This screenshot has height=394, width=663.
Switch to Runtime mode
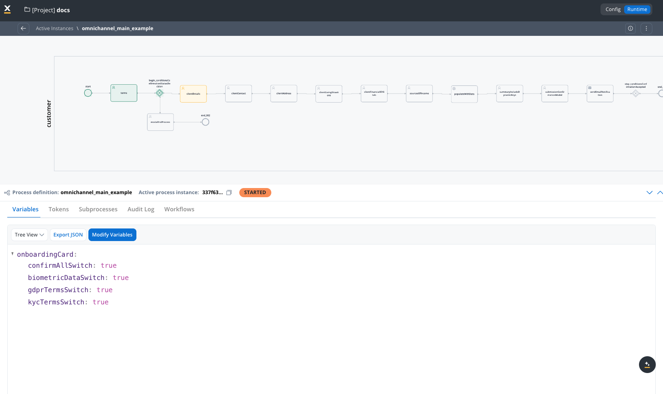pyautogui.click(x=637, y=10)
